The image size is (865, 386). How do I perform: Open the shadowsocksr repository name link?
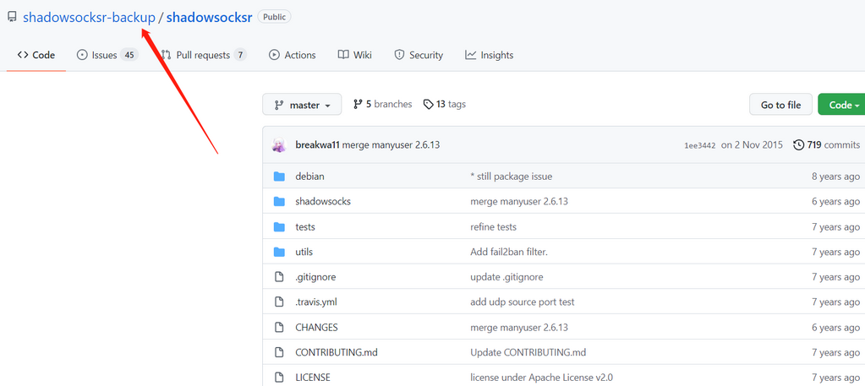pyautogui.click(x=209, y=17)
